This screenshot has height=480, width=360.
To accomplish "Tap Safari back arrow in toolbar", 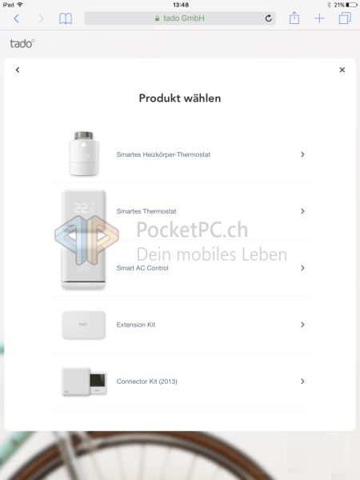I will pos(17,18).
